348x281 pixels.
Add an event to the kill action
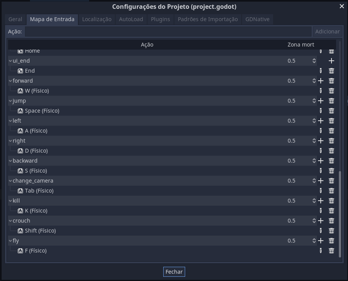[x=321, y=201]
